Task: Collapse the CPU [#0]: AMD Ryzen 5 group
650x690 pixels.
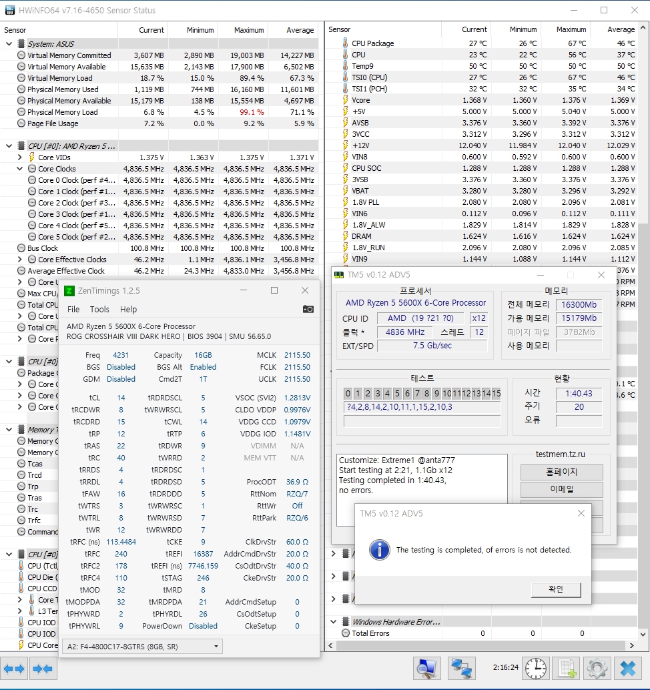Action: click(9, 145)
